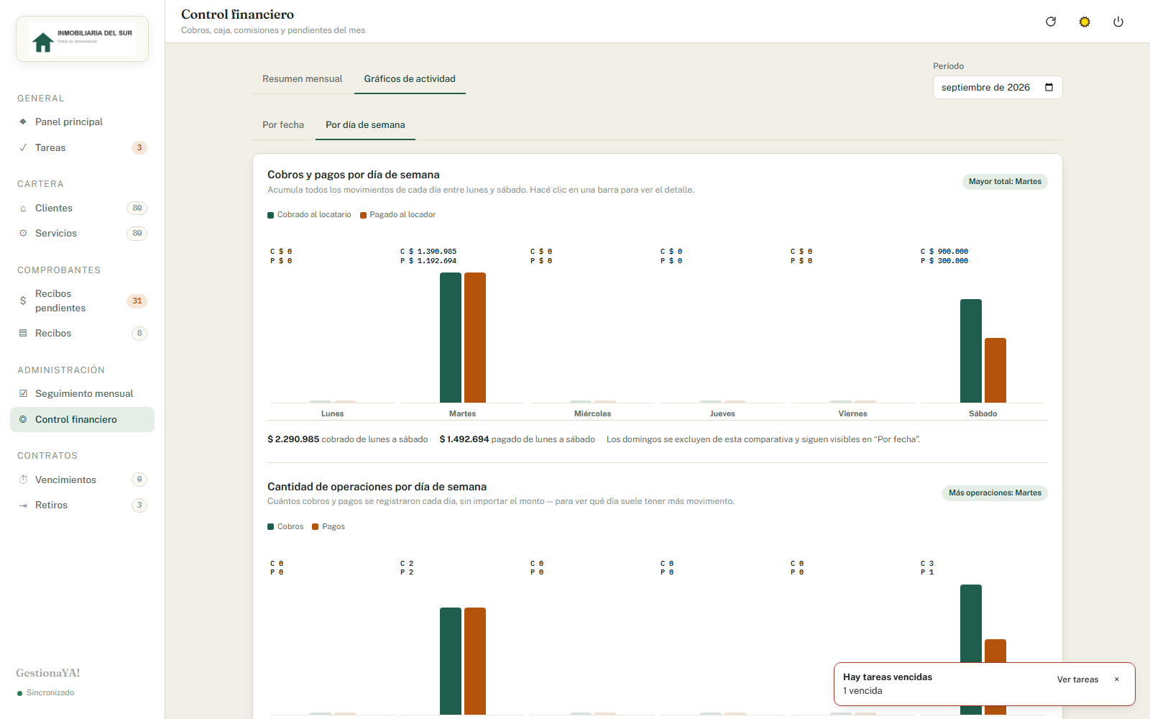
Task: Open the Período month field showing septiembre de 2026
Action: [998, 87]
